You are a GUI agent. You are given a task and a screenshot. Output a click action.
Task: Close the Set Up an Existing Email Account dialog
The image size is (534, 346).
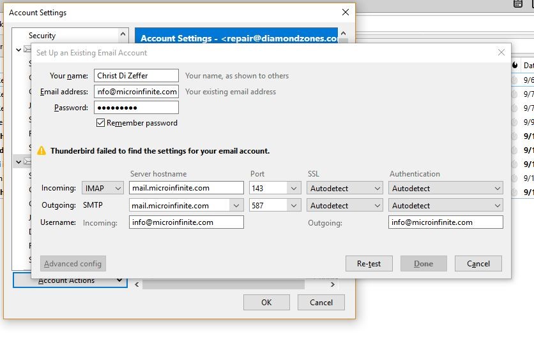click(501, 52)
